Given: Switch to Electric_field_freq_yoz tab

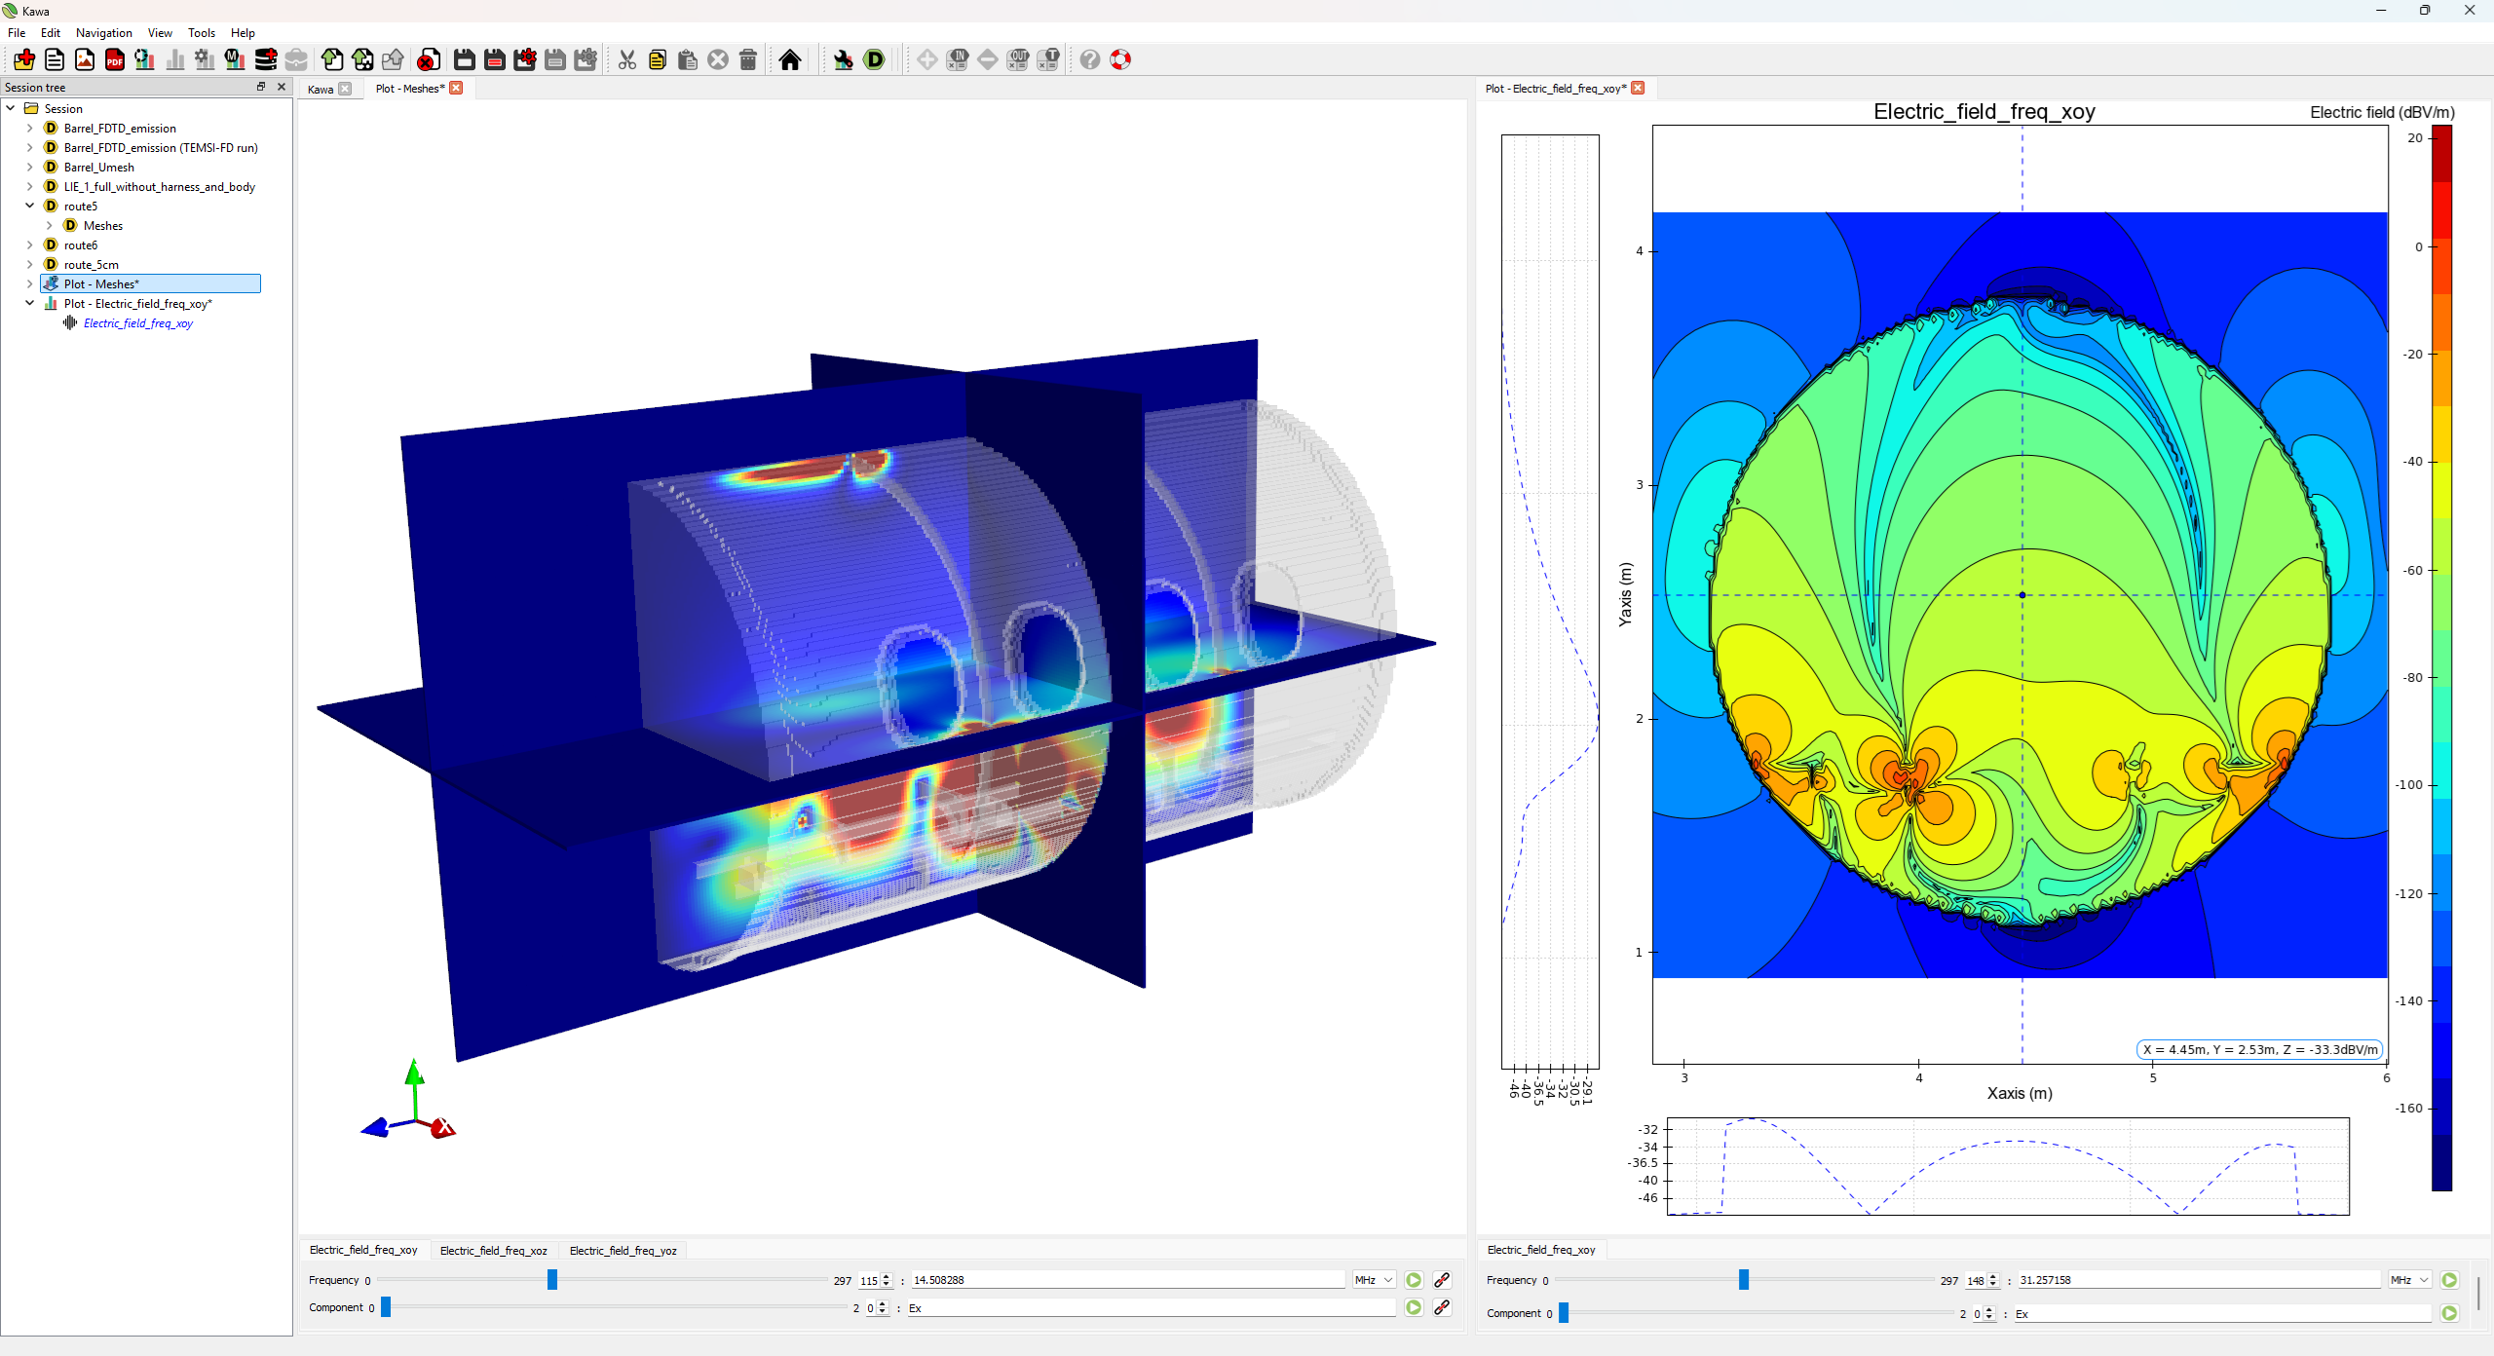Looking at the screenshot, I should pyautogui.click(x=623, y=1251).
